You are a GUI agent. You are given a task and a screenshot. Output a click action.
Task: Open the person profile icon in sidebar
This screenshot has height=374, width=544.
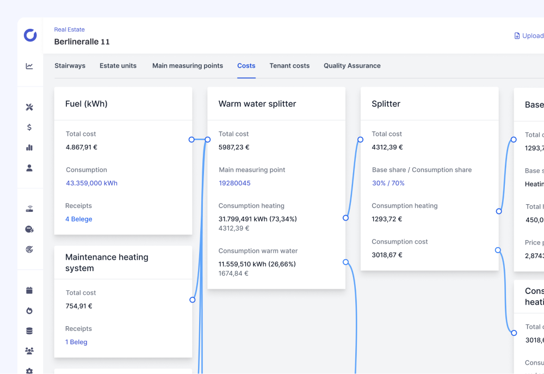click(x=29, y=168)
